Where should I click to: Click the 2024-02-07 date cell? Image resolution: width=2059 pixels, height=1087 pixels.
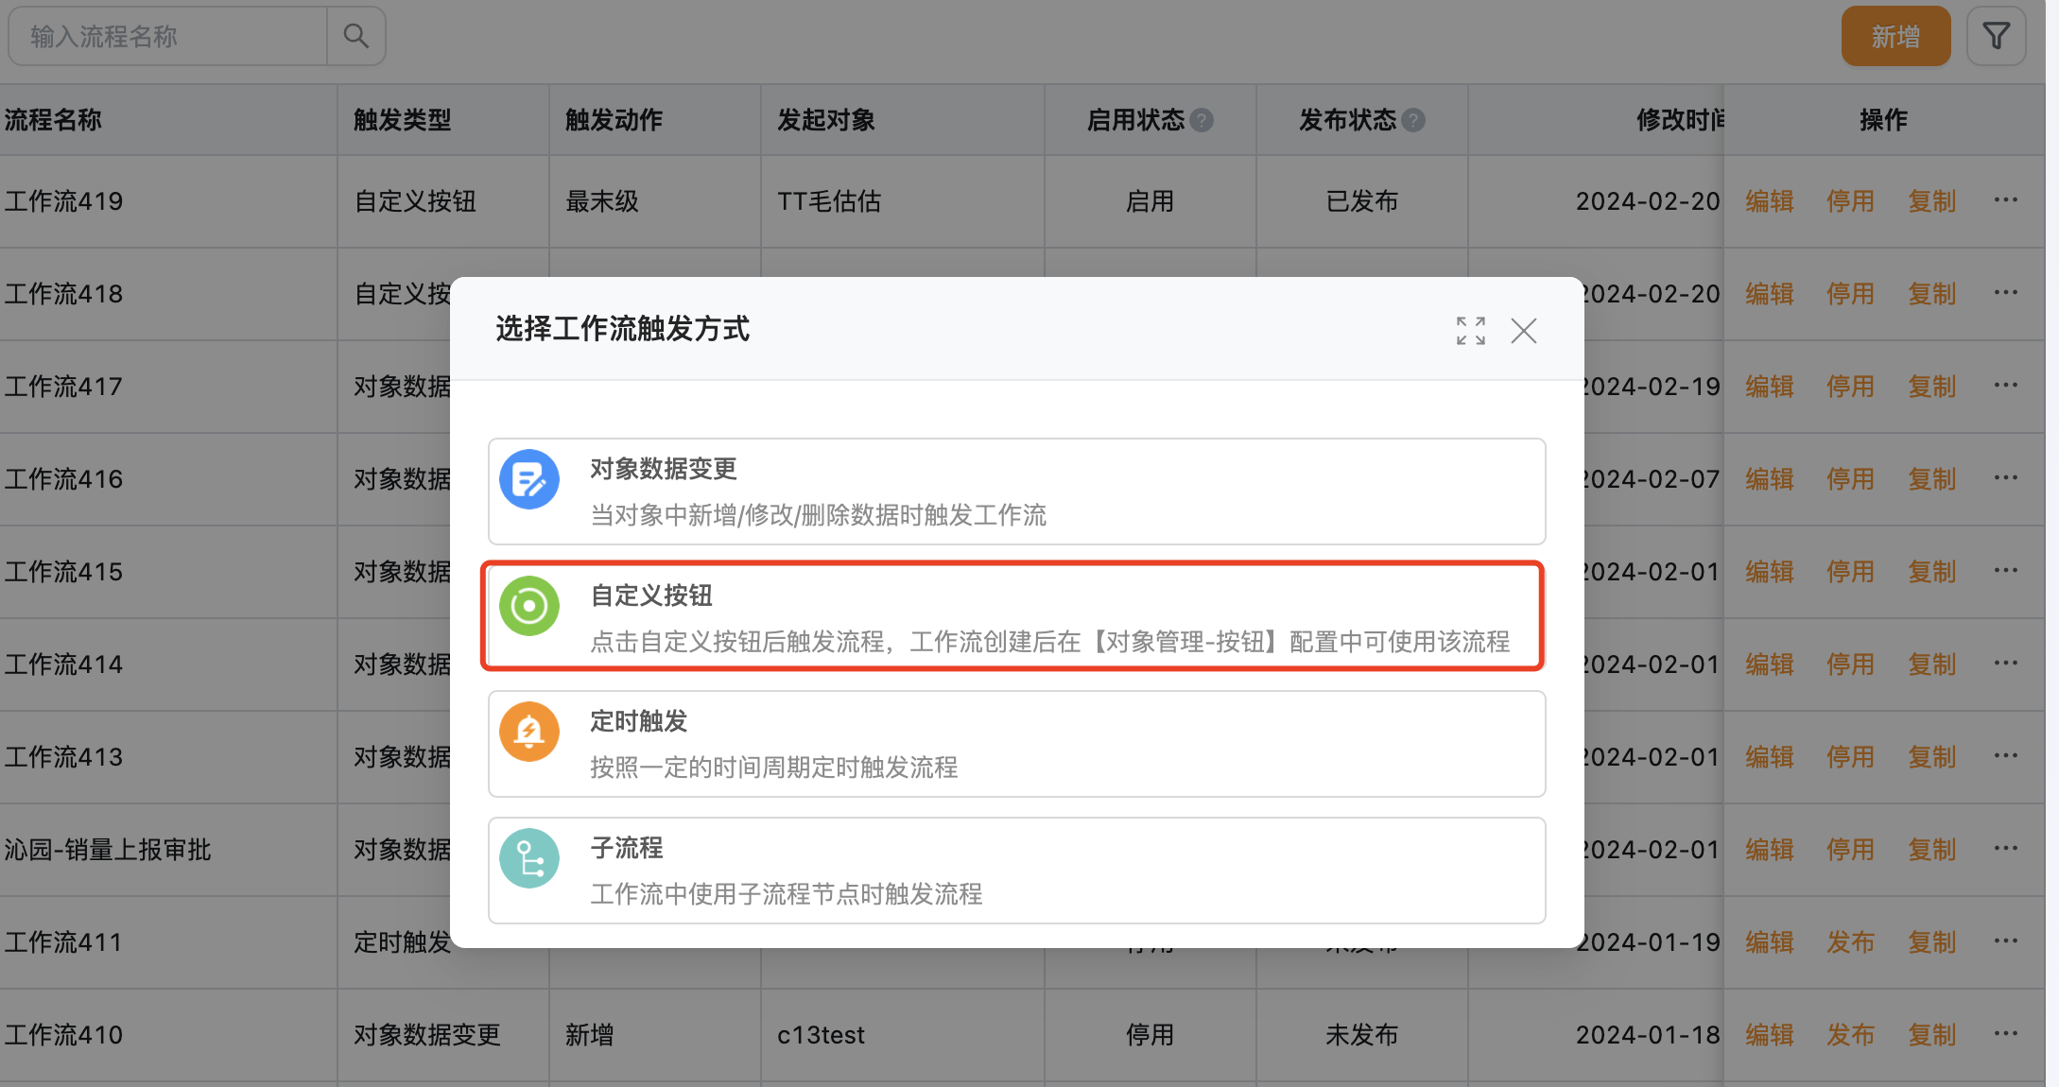click(1651, 479)
